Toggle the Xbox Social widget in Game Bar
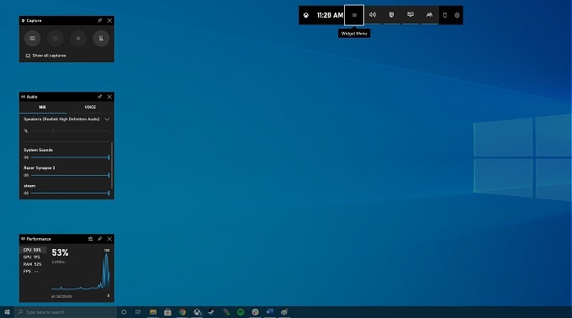The image size is (572, 318). 429,15
